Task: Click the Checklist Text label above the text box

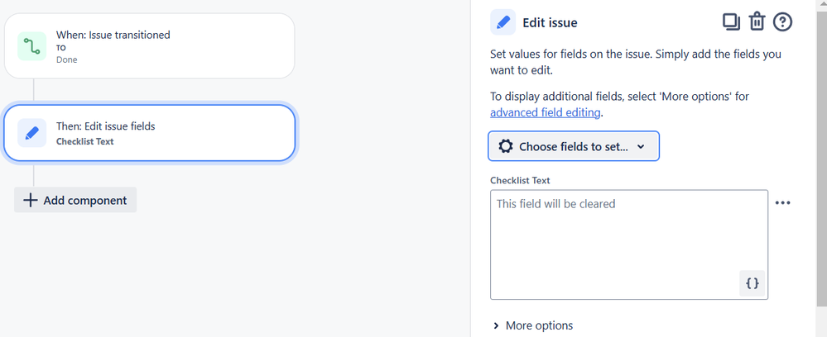Action: point(520,180)
